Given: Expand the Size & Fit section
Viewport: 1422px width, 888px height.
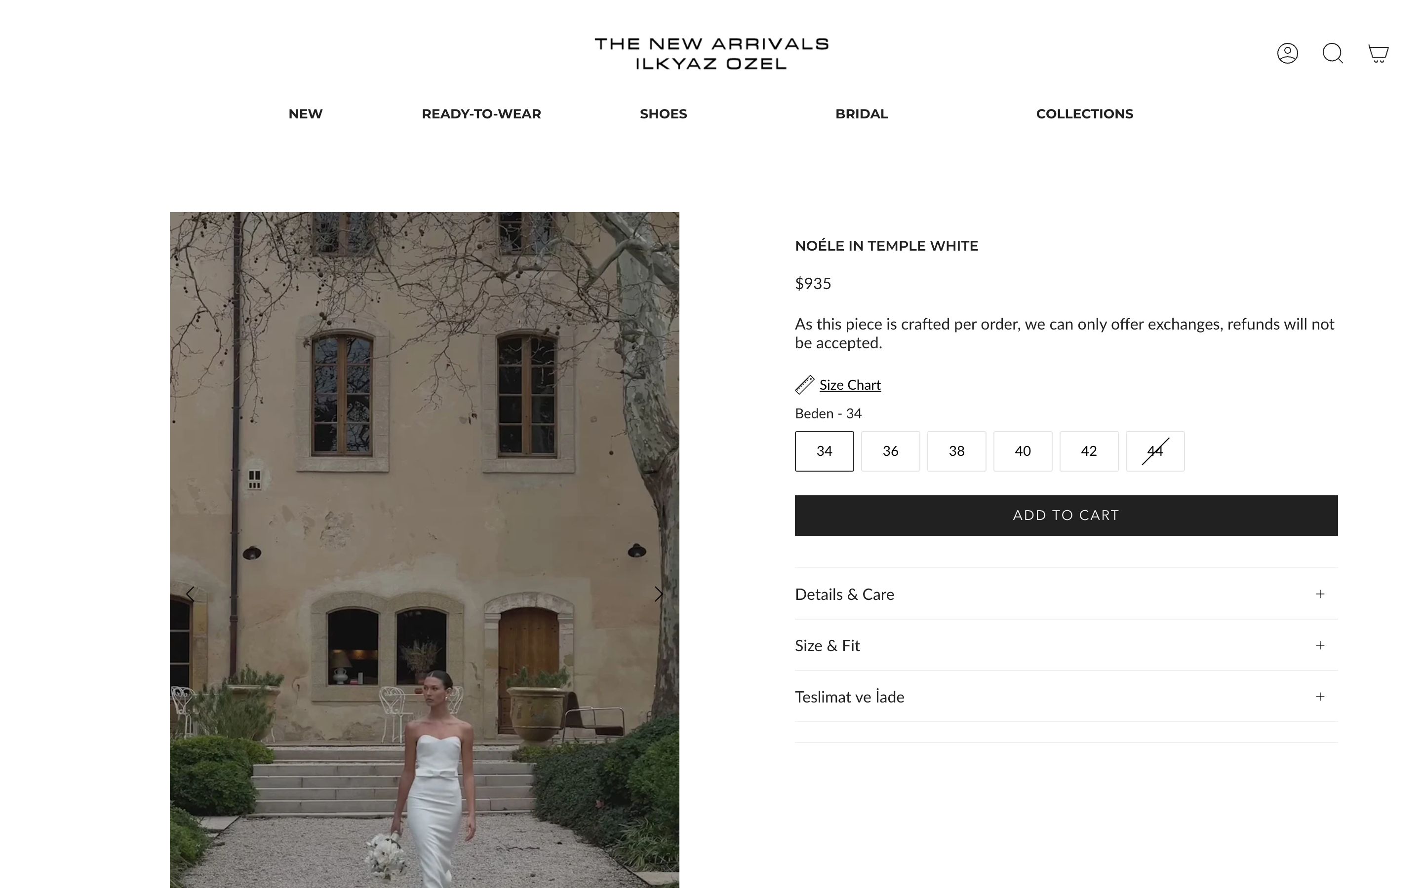Looking at the screenshot, I should point(1066,645).
